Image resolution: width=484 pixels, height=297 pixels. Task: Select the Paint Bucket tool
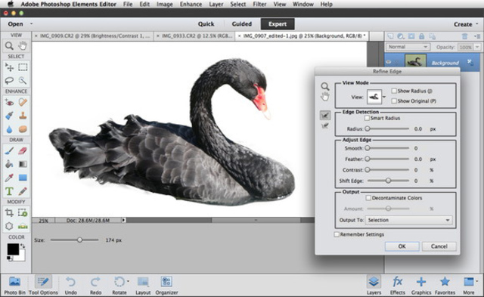[9, 164]
